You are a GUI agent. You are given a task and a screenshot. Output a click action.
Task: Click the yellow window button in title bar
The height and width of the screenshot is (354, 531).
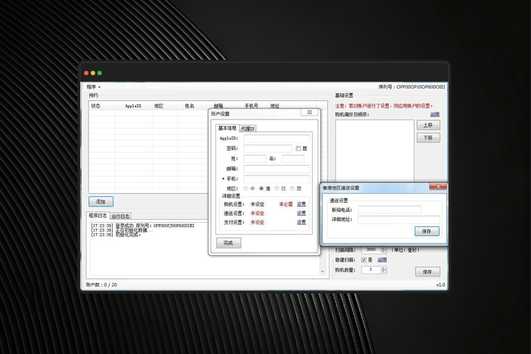[x=93, y=73]
